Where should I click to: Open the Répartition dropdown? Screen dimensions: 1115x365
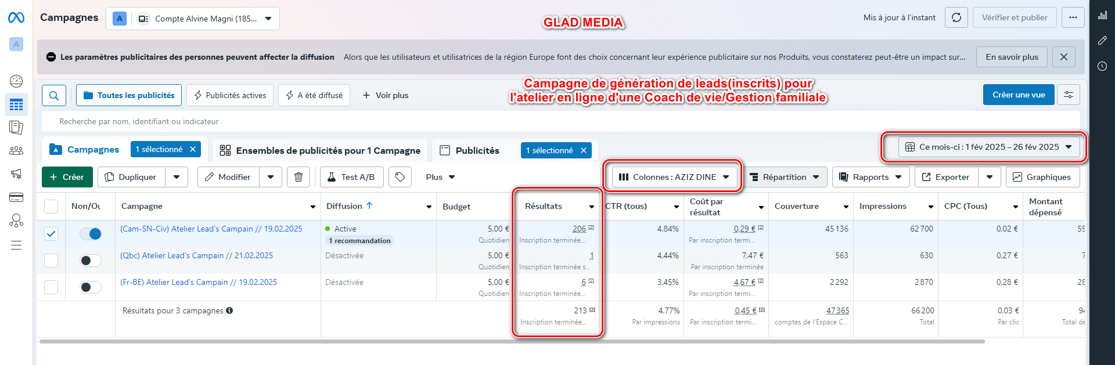(x=784, y=177)
